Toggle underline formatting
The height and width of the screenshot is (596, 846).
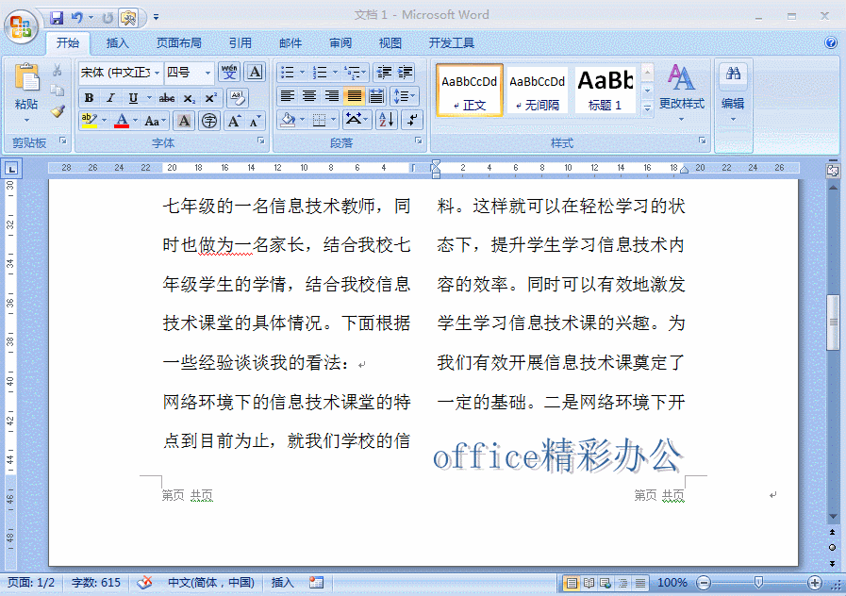click(133, 98)
